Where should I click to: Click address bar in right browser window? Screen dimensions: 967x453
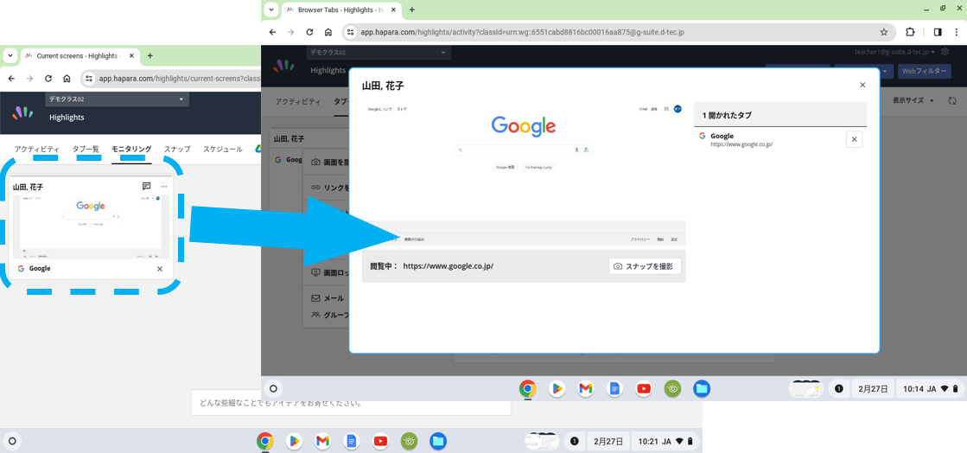[619, 32]
